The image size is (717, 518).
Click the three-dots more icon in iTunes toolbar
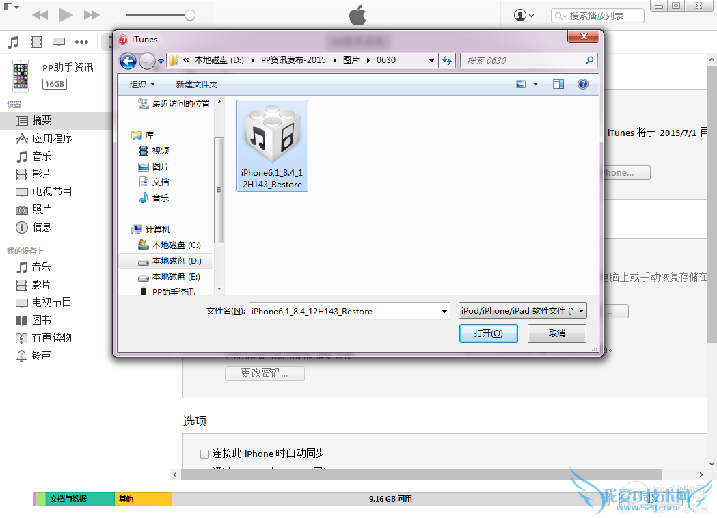click(x=81, y=42)
